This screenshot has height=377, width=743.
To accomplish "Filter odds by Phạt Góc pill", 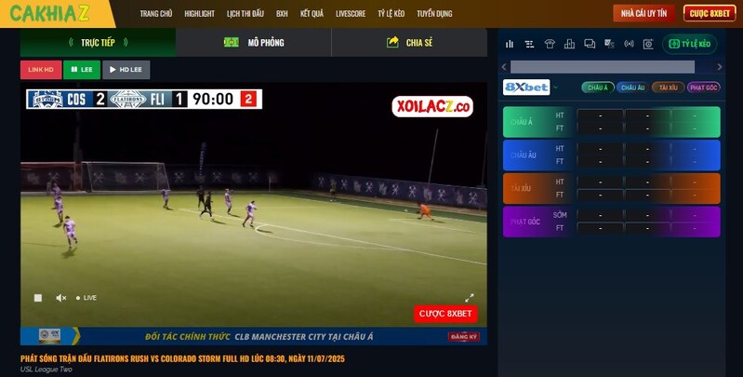I will point(704,88).
